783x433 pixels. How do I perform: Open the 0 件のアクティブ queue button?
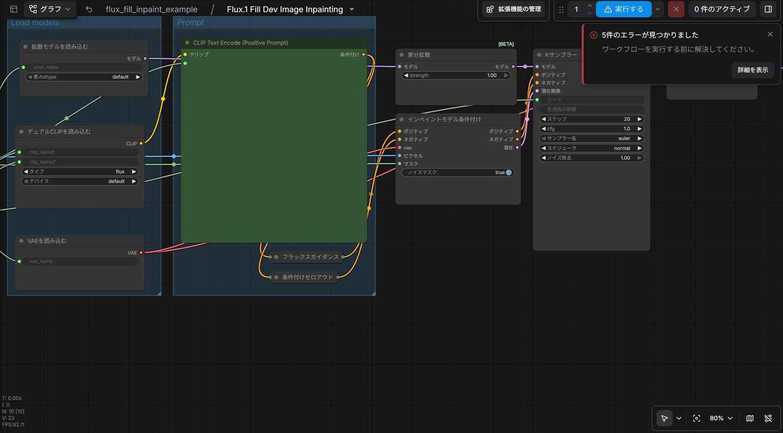point(722,9)
